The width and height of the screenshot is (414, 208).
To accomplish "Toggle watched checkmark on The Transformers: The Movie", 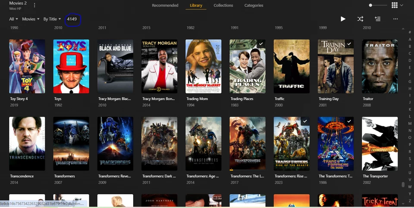I will [x=349, y=121].
